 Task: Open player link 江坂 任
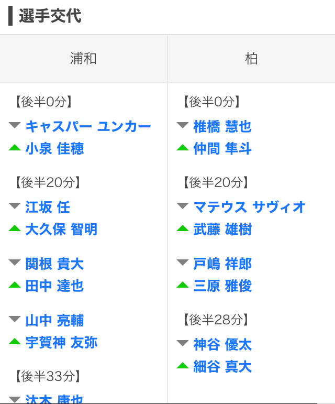point(48,207)
